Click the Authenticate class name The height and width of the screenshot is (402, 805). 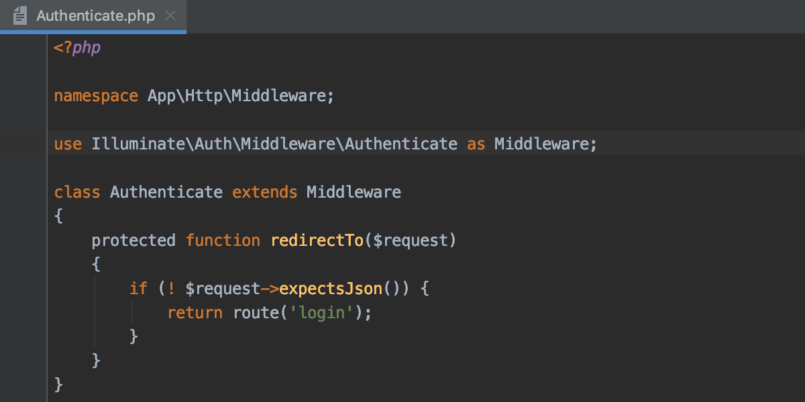point(166,192)
